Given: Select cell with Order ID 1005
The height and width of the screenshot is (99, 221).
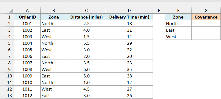Looking at the screenshot, I should [x=27, y=50].
